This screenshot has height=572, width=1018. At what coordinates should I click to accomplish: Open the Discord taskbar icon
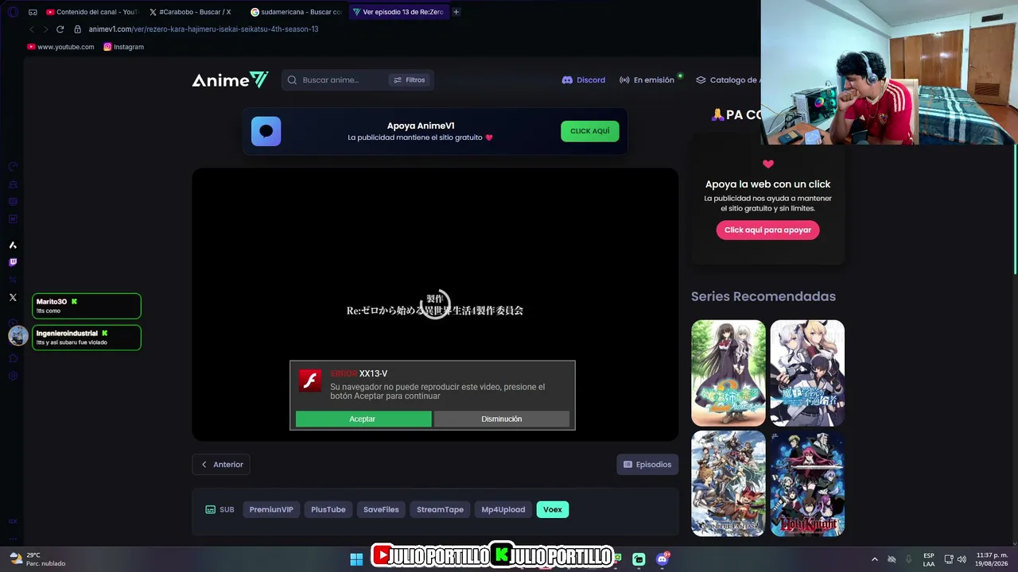pos(662,559)
